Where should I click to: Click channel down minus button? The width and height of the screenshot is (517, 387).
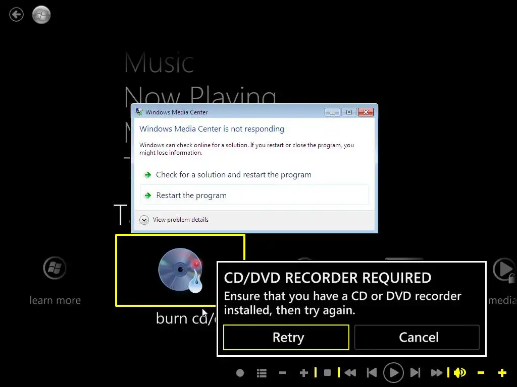(x=282, y=373)
